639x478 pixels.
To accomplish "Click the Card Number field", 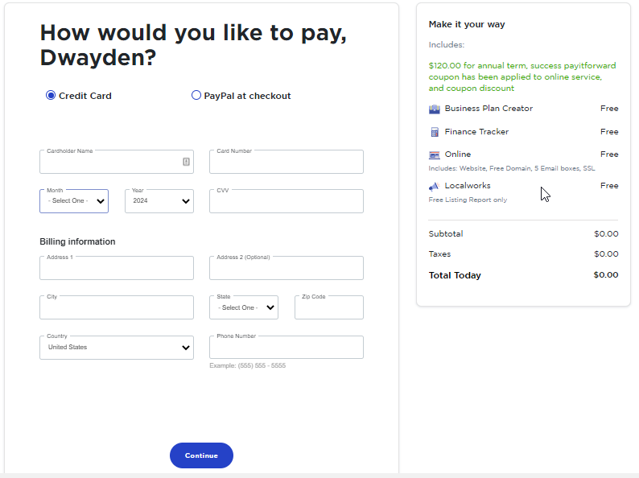I will pos(286,163).
